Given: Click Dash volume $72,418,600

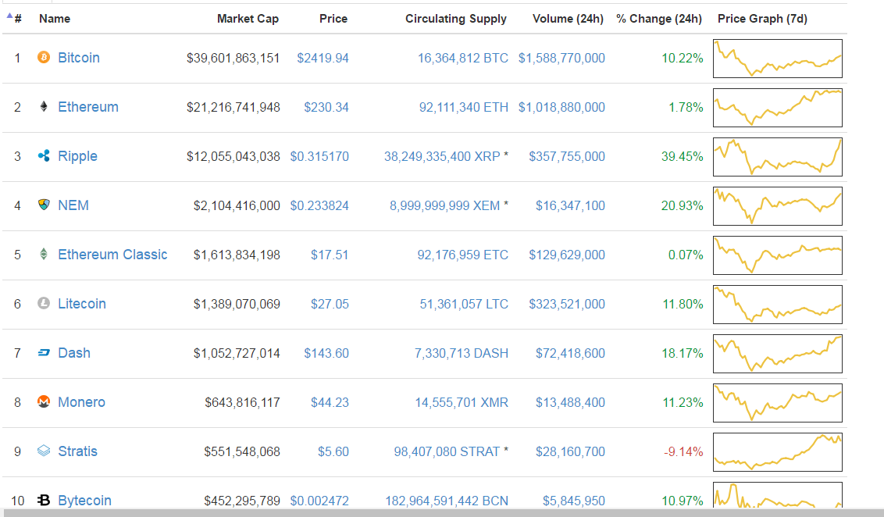Looking at the screenshot, I should pyautogui.click(x=570, y=354).
